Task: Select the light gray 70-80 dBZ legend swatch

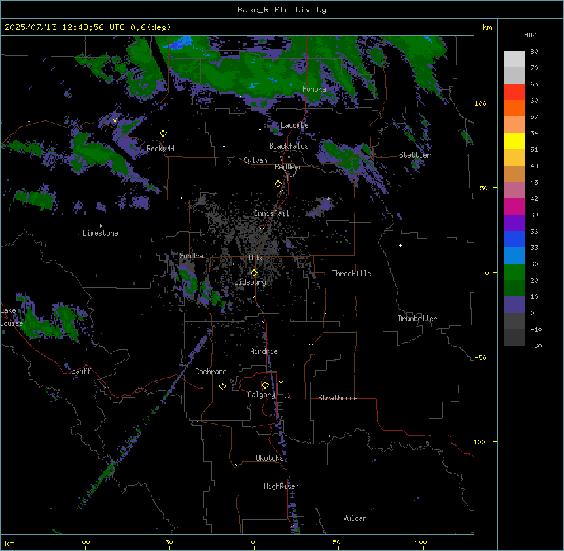Action: tap(514, 60)
